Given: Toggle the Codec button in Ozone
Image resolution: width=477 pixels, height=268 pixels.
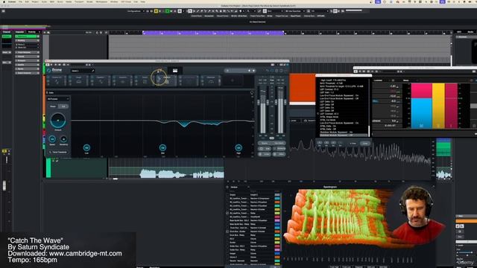Looking at the screenshot, I should pyautogui.click(x=265, y=154).
